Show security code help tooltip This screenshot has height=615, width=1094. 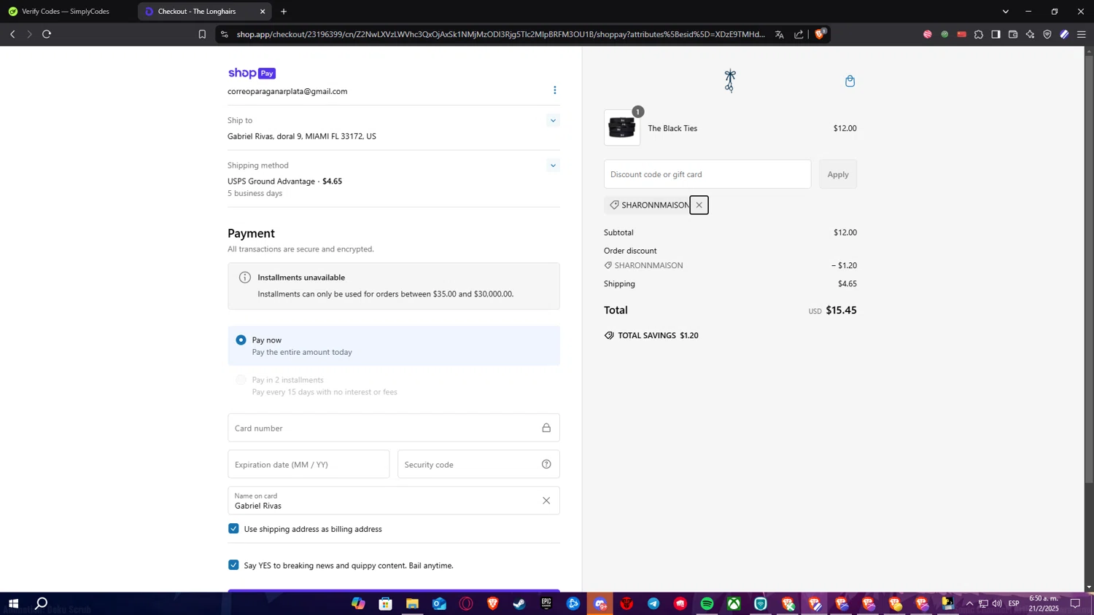546,464
